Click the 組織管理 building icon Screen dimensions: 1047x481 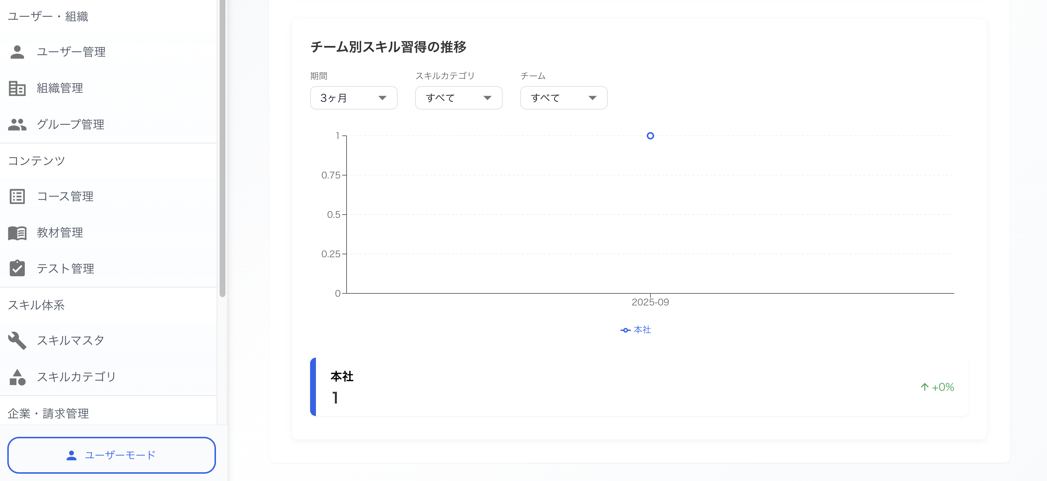click(17, 88)
